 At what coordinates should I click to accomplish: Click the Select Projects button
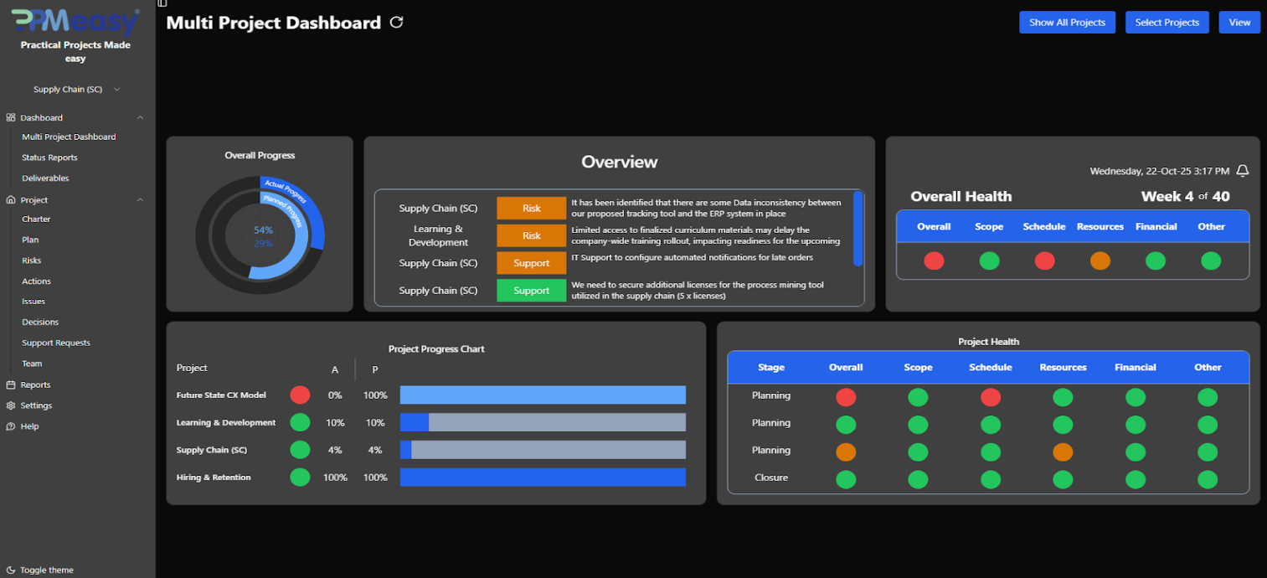pos(1167,22)
